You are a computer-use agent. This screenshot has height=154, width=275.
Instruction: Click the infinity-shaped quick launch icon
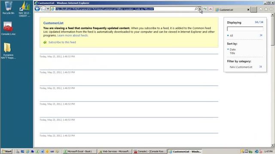[52, 151]
